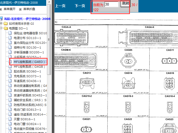Image resolution: width=178 pixels, height=133 pixels.
Task: Open 室内保险丝分布 SD120 entry
Action: 30,43
